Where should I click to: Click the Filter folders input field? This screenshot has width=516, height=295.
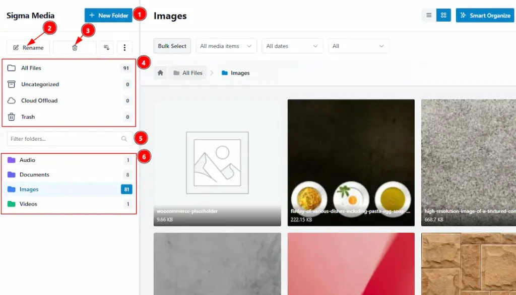(63, 139)
